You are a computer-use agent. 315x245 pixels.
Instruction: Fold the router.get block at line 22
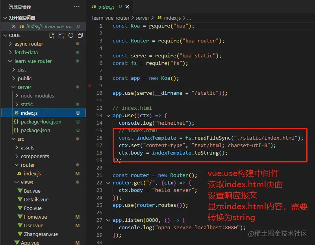(x=108, y=183)
